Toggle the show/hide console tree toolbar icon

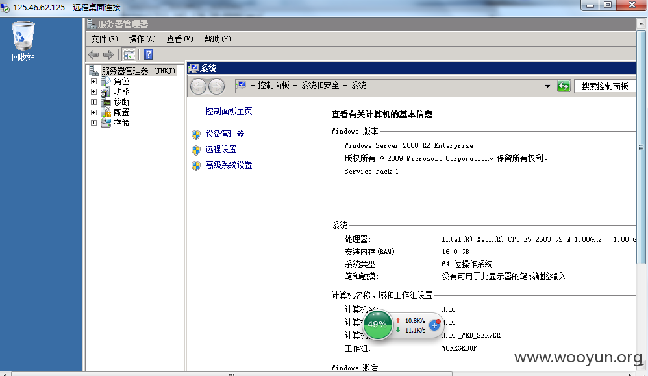(x=129, y=54)
